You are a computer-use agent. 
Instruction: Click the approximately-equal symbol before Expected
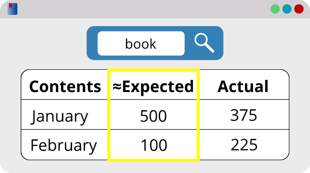(117, 86)
